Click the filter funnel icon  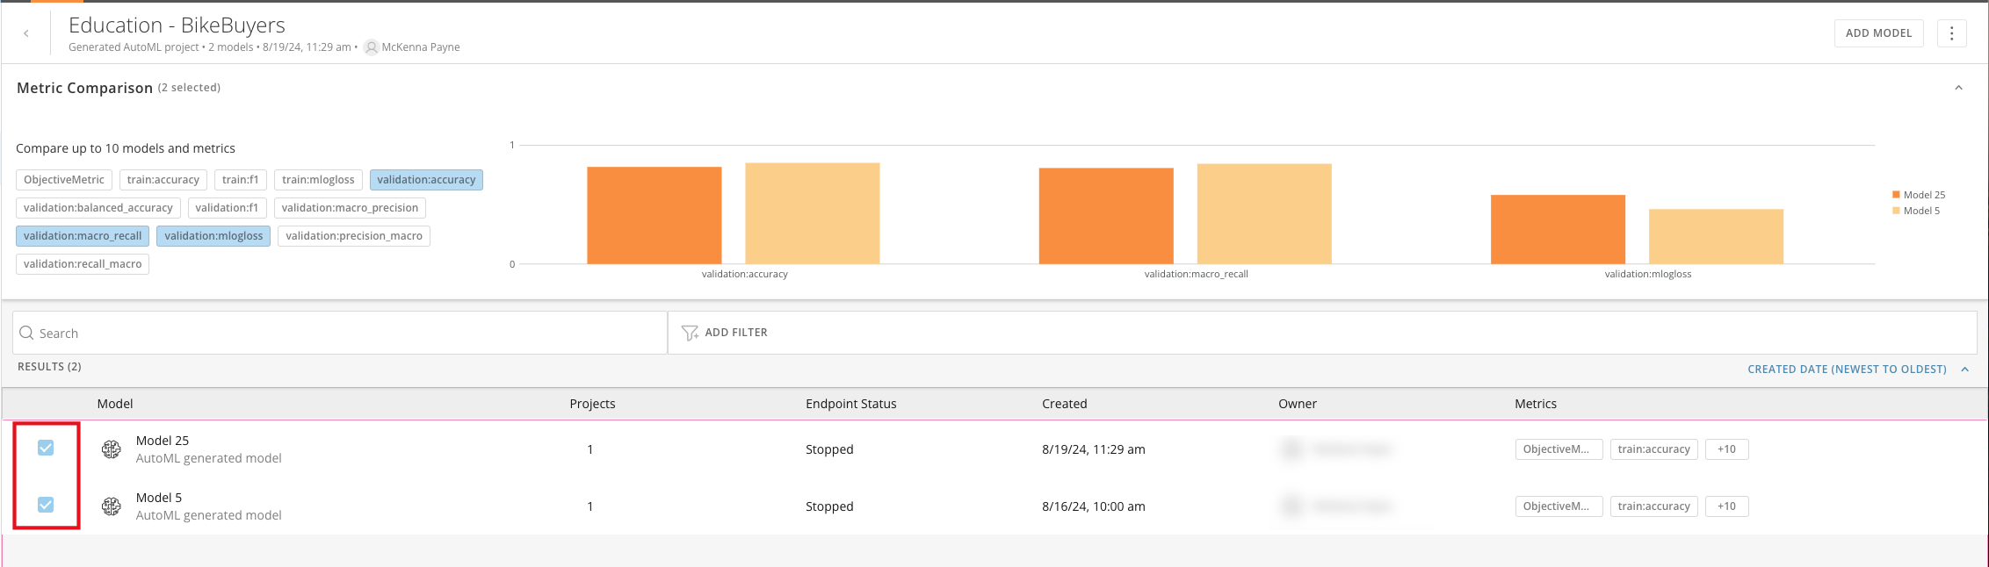coord(690,333)
